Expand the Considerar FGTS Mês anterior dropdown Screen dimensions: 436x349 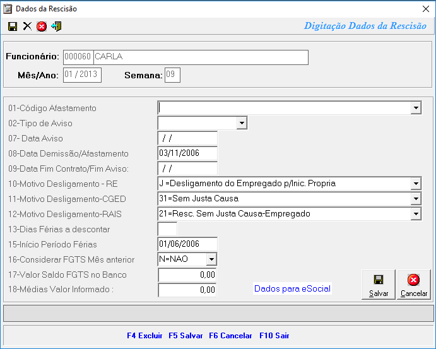pyautogui.click(x=211, y=259)
